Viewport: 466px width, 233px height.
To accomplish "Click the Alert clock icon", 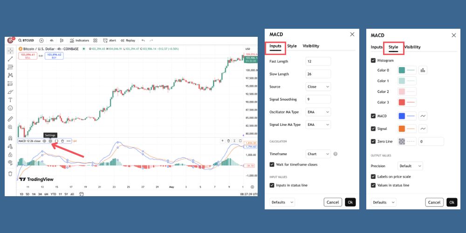I will (106, 41).
